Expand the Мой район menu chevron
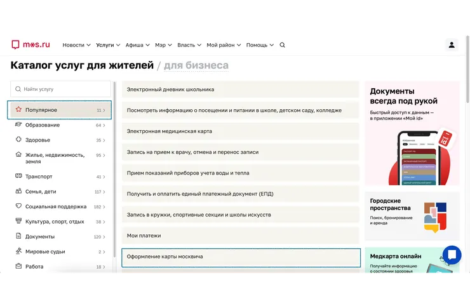 coord(239,45)
